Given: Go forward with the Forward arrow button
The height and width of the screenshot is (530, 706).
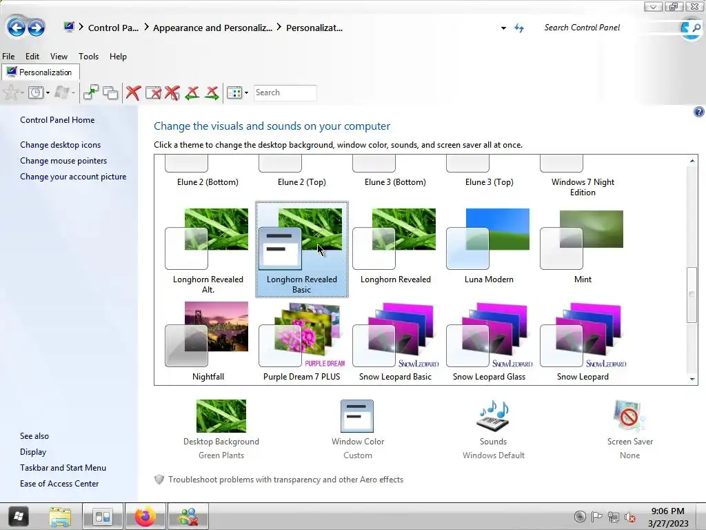Looking at the screenshot, I should [37, 28].
